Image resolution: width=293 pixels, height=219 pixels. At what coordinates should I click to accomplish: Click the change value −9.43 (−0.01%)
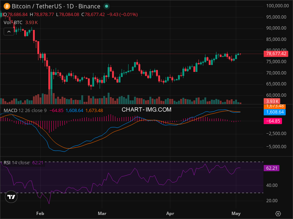point(122,15)
